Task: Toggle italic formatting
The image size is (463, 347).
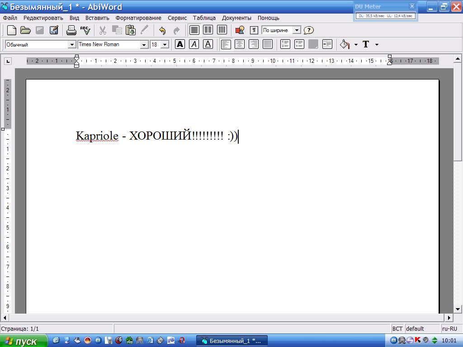Action: pyautogui.click(x=194, y=44)
